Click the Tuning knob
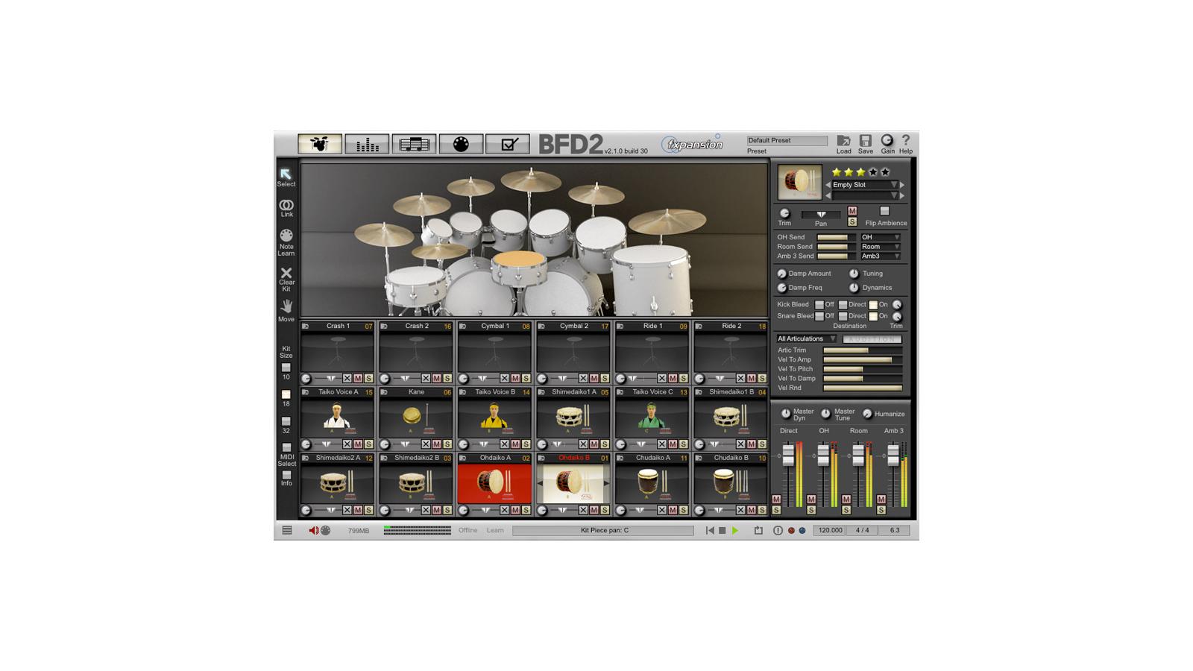1193x671 pixels. pos(854,274)
